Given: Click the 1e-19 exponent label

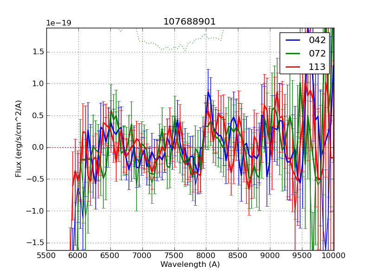Looking at the screenshot, I should click(x=58, y=23).
